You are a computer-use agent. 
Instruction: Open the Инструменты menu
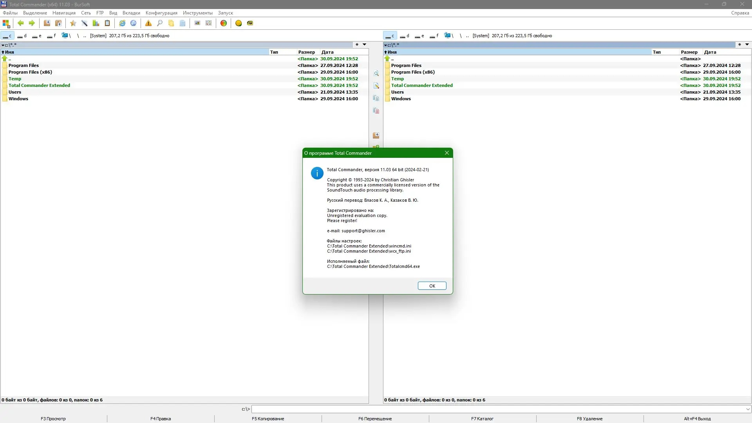(197, 13)
